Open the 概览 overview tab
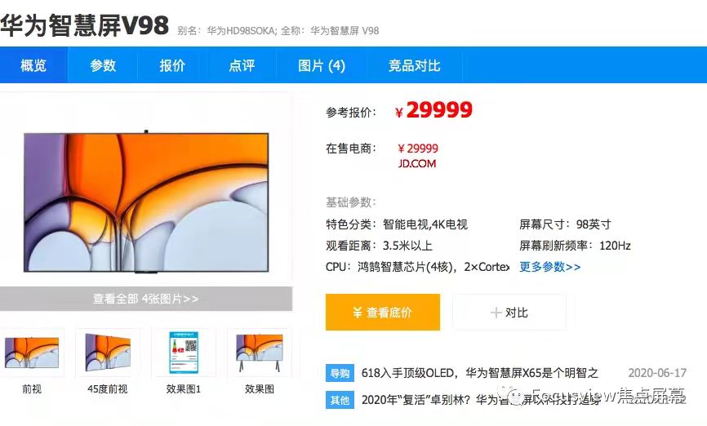 click(x=33, y=65)
